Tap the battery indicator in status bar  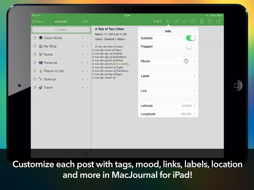pos(219,15)
